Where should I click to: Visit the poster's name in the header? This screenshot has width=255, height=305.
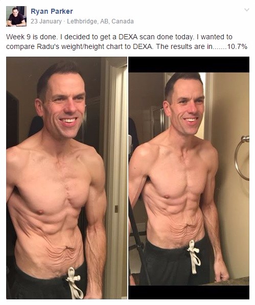pyautogui.click(x=52, y=11)
